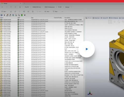
Task: Click the Cut scissors icon
Action: 11,11
